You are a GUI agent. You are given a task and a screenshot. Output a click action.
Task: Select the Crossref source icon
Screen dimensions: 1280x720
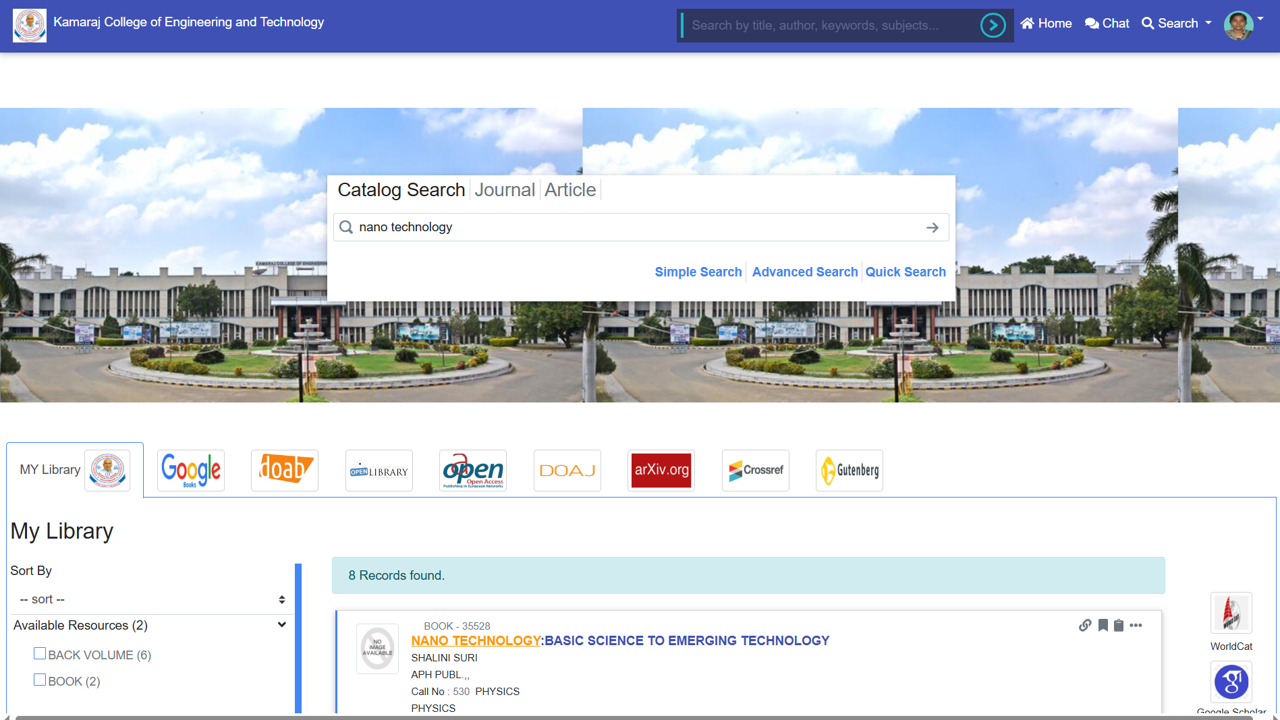[x=756, y=470]
